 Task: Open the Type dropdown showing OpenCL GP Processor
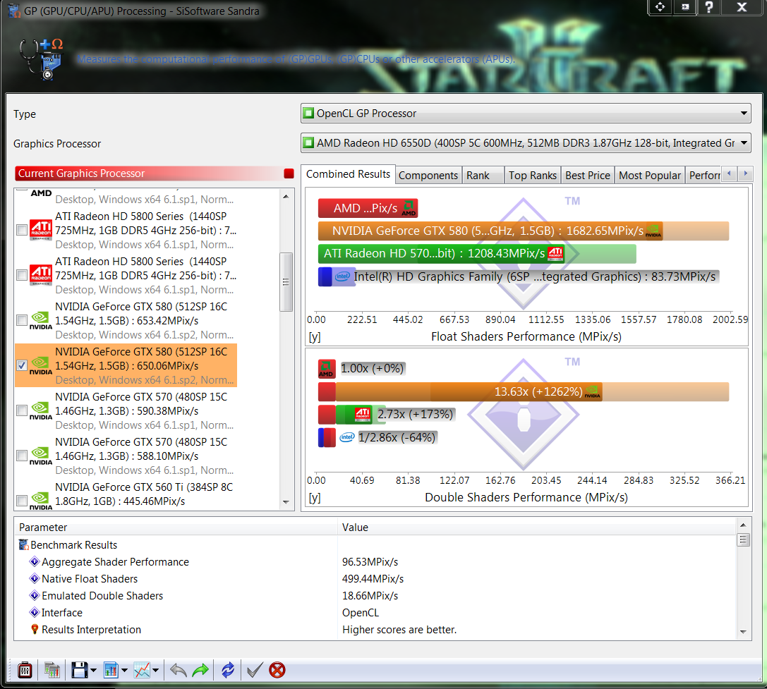(x=526, y=114)
